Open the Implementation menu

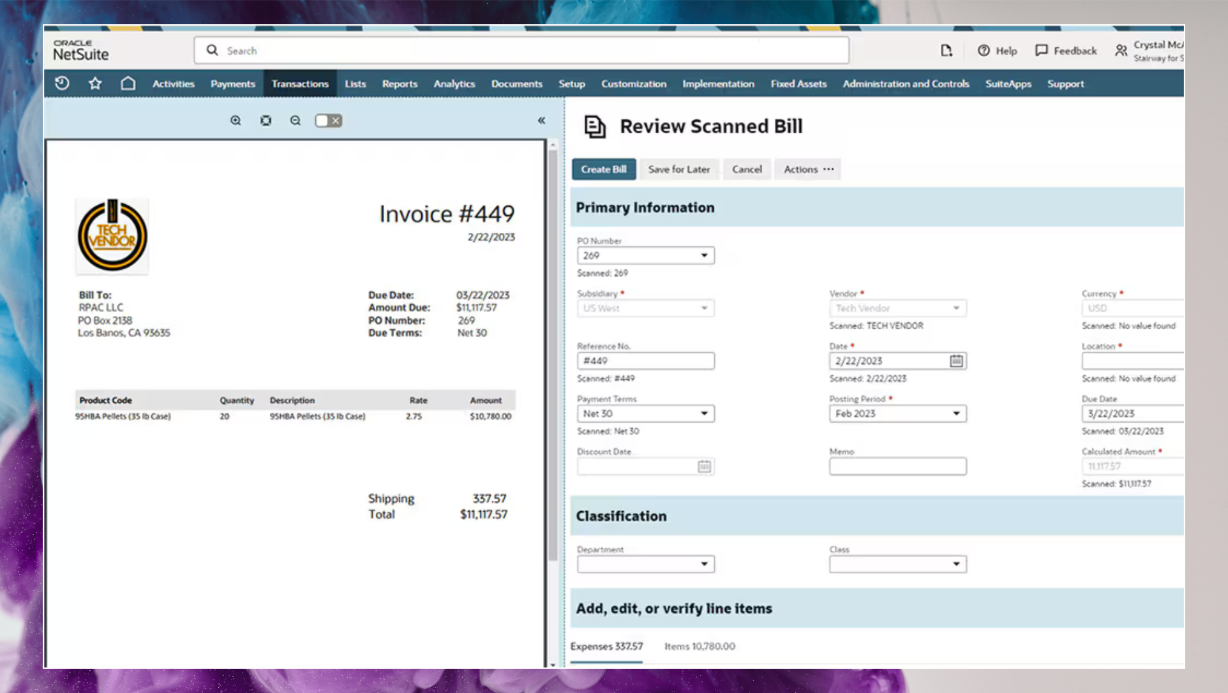[x=718, y=84]
